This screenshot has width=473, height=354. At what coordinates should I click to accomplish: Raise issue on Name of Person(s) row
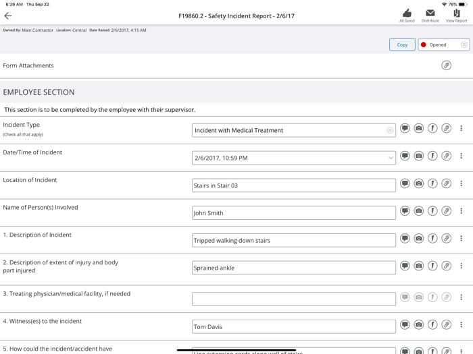tap(432, 210)
